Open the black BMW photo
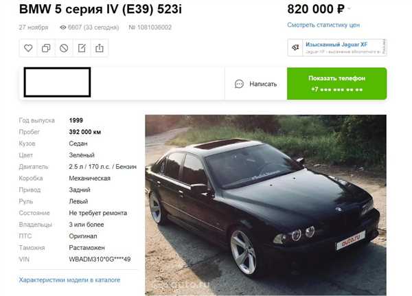Screen dimensions: 412x296 tap(266, 205)
